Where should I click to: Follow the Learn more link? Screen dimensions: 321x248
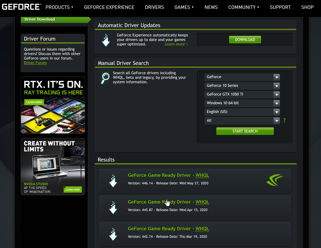coord(176,44)
